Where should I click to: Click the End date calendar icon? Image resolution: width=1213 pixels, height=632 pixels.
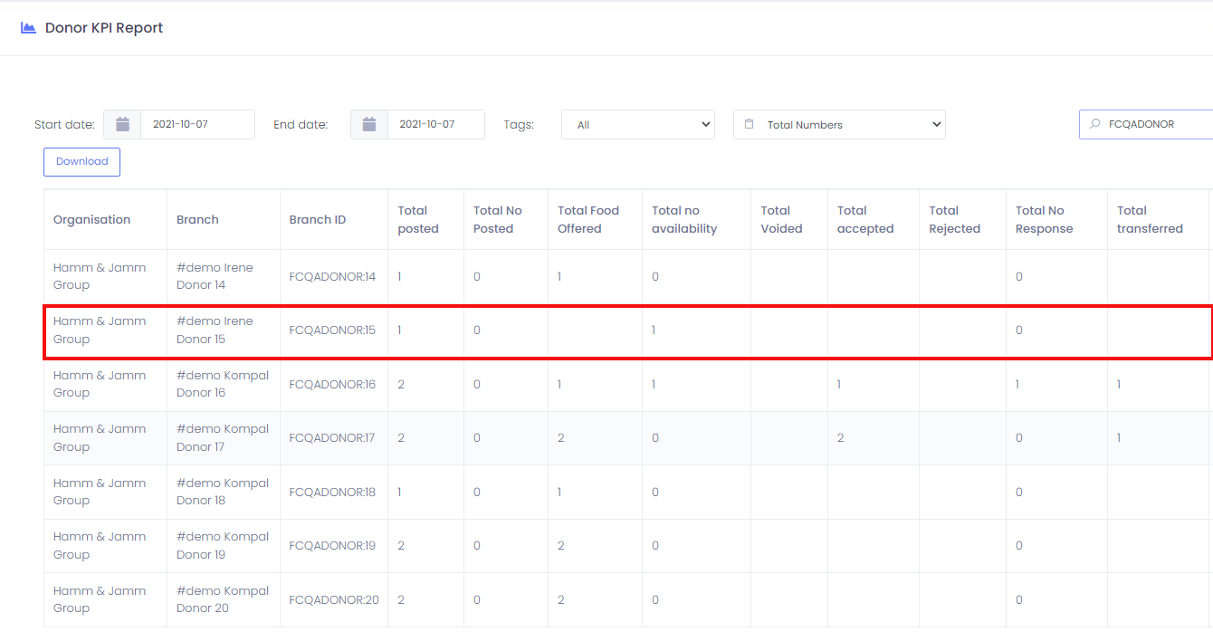click(369, 125)
